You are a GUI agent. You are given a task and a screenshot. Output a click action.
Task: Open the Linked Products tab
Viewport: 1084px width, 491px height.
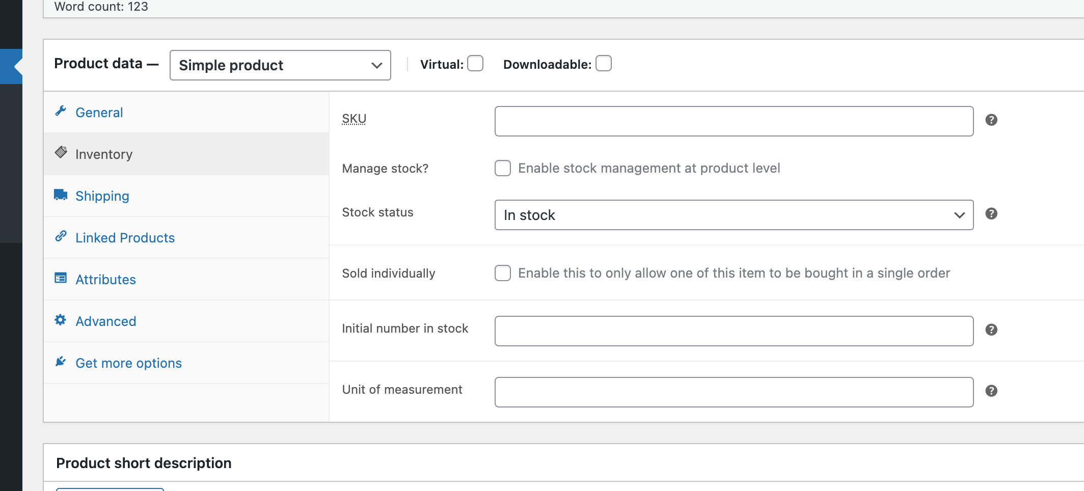click(125, 238)
